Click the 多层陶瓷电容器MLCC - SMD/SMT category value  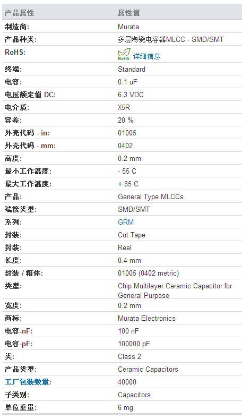170,39
